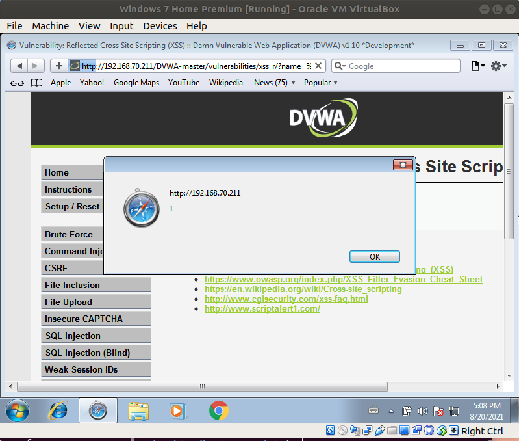
Task: Go to SQL Injection (Blind) page
Action: click(x=96, y=353)
